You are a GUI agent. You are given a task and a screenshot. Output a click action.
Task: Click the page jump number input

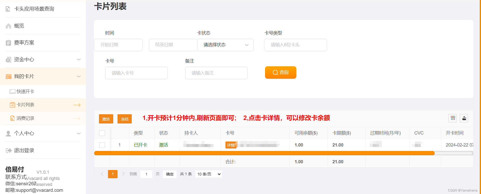coord(146,174)
